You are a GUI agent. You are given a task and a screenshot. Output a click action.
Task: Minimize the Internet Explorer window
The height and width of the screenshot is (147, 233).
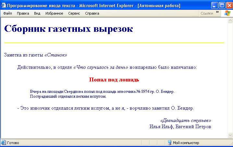point(215,6)
